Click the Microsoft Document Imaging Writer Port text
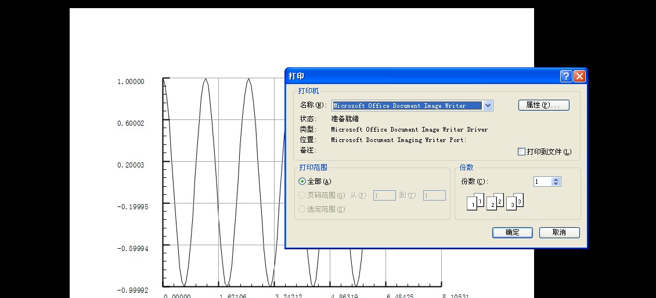This screenshot has width=656, height=298. click(399, 140)
